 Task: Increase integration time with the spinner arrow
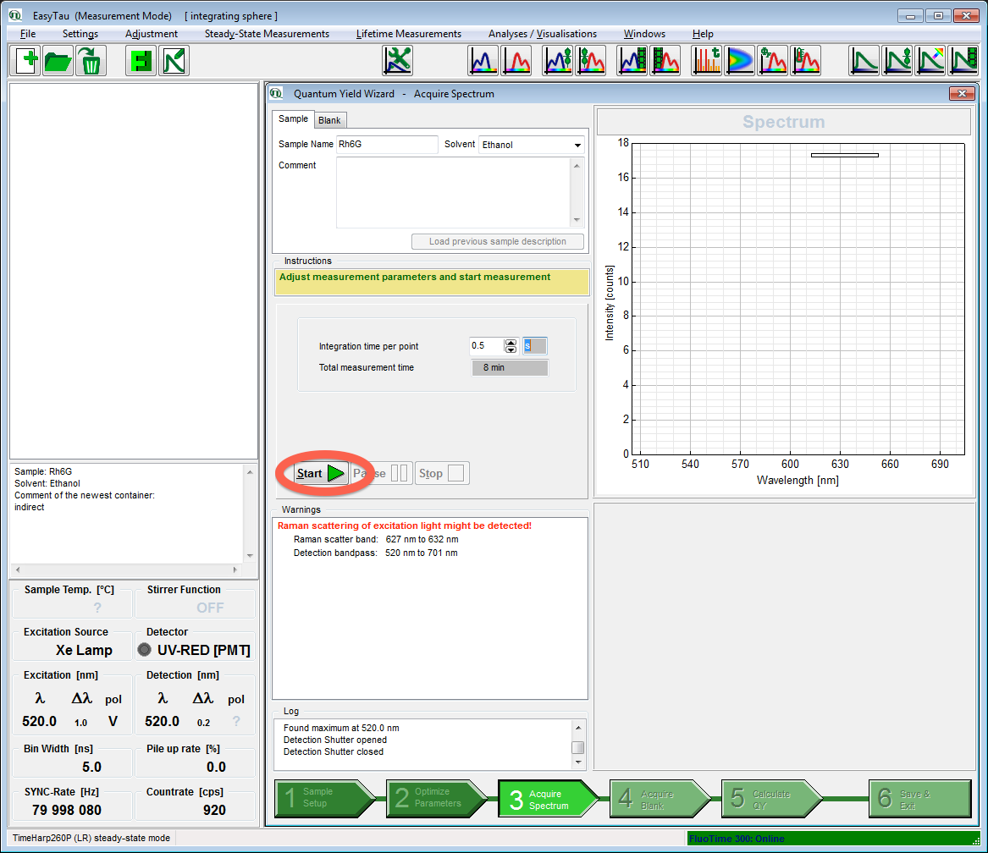tap(511, 342)
